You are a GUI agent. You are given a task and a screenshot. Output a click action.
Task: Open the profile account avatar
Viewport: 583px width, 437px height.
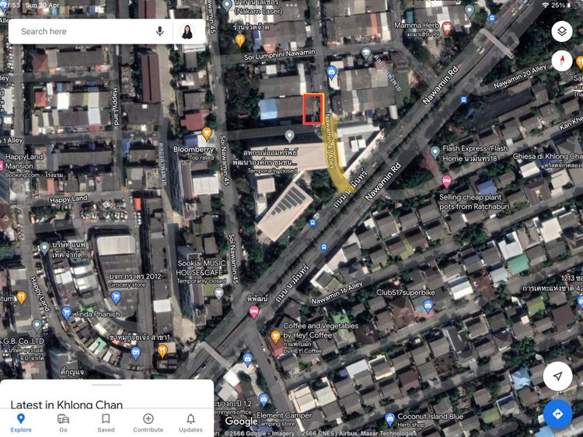pos(187,32)
